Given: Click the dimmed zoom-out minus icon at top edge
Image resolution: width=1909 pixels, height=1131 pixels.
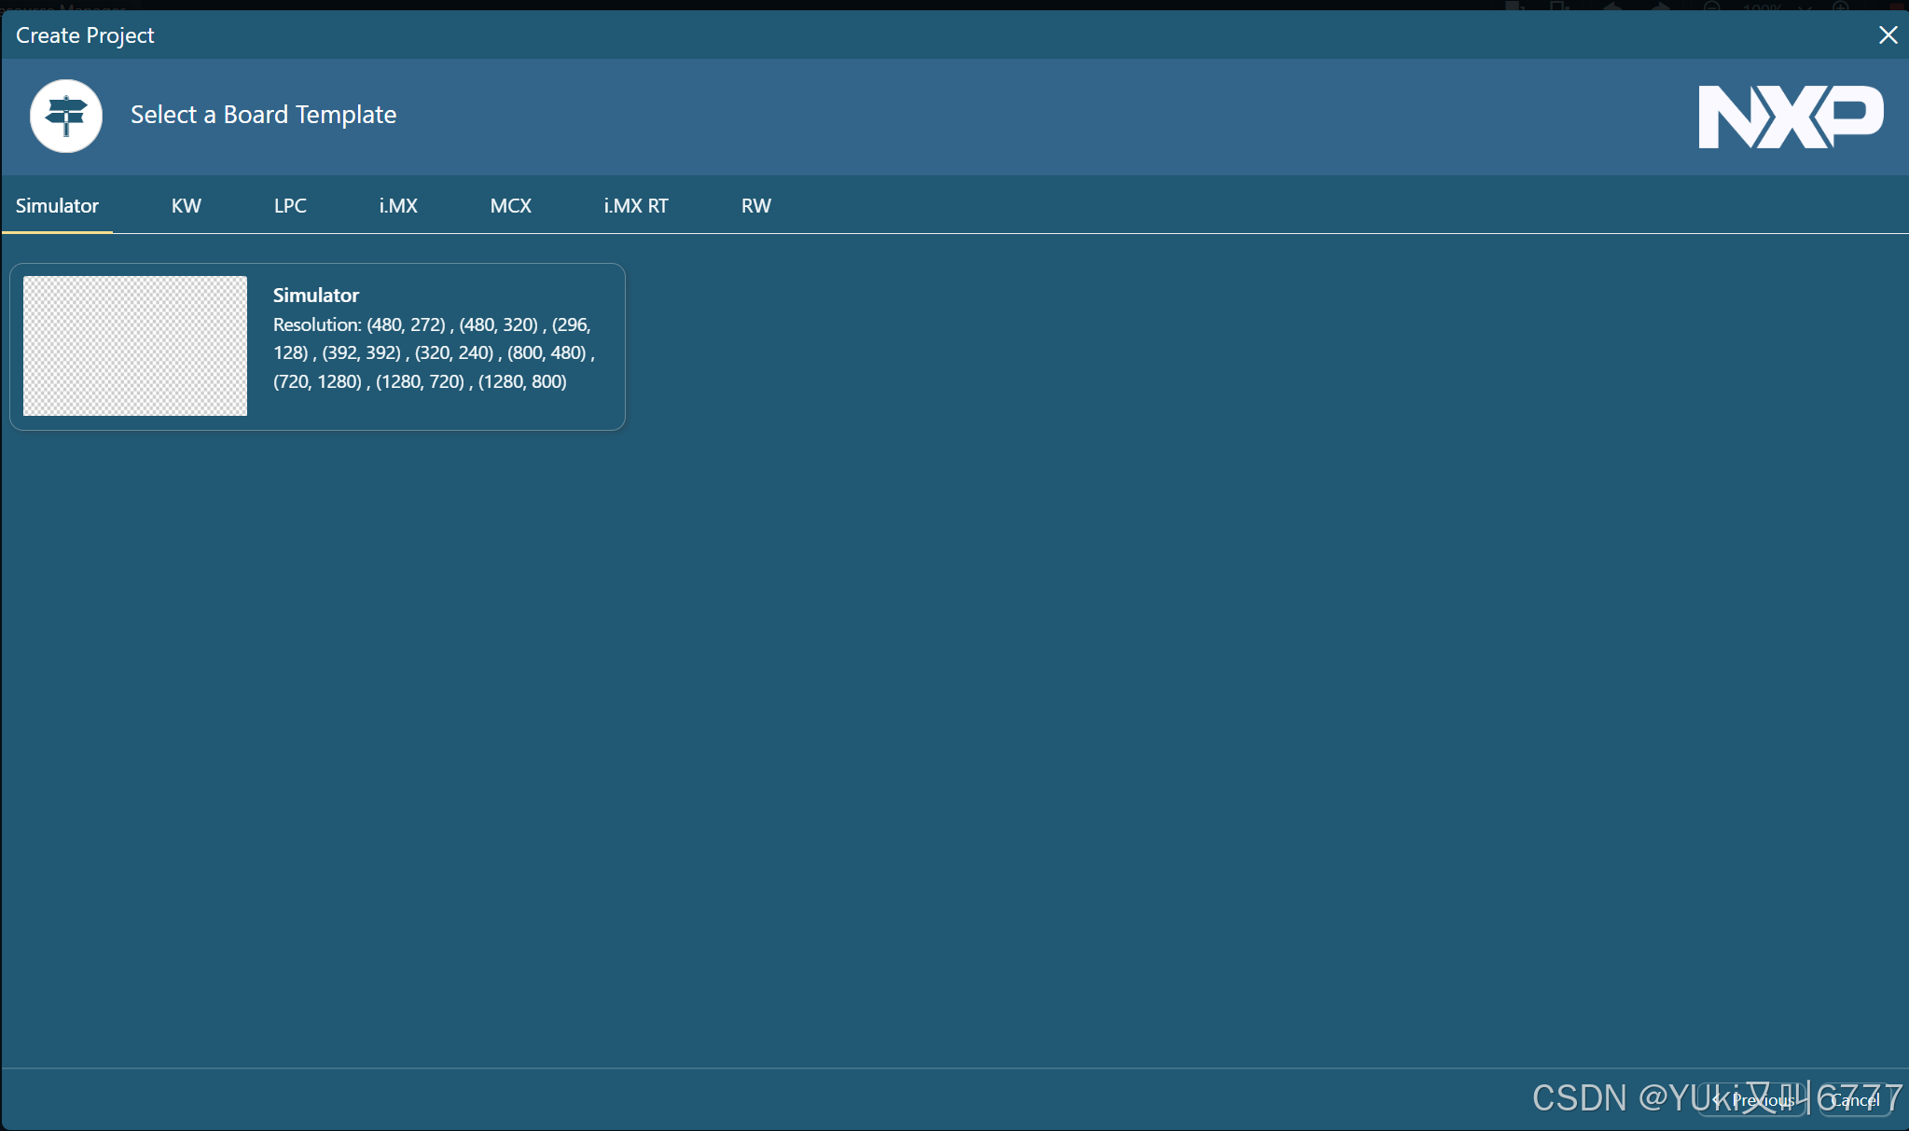Looking at the screenshot, I should click(x=1711, y=7).
